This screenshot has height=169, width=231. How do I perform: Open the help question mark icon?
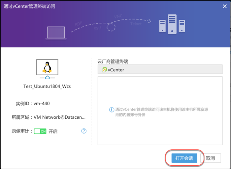point(84,131)
